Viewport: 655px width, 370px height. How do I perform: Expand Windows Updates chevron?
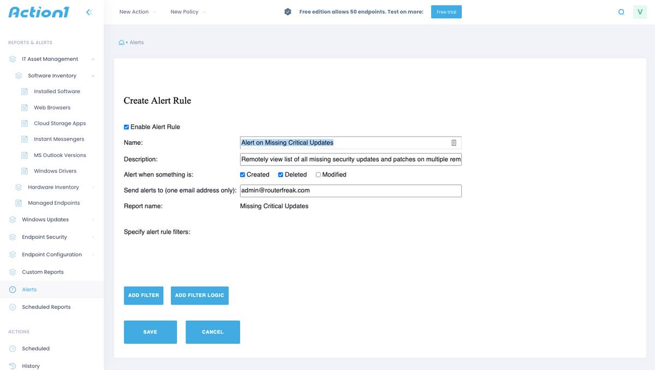tap(93, 220)
